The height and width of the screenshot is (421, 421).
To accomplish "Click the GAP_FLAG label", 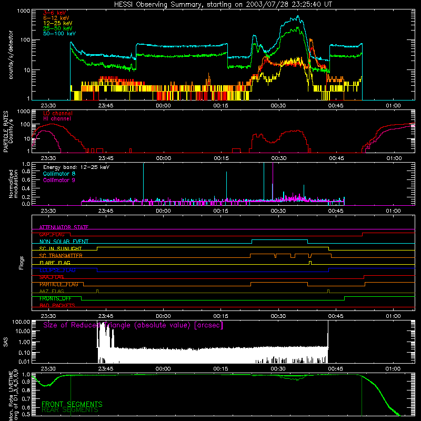I will [52, 234].
